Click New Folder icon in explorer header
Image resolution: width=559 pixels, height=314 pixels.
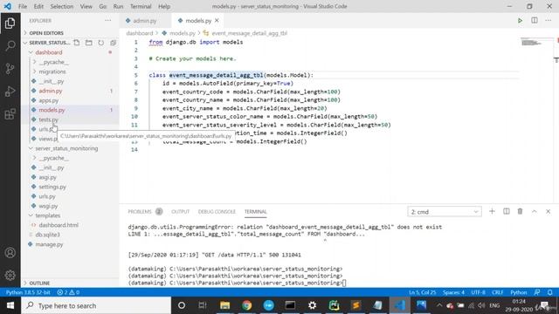pyautogui.click(x=89, y=43)
